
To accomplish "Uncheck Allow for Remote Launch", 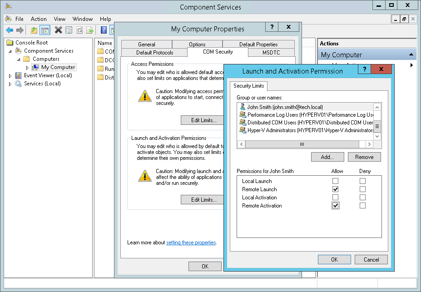I will (335, 189).
